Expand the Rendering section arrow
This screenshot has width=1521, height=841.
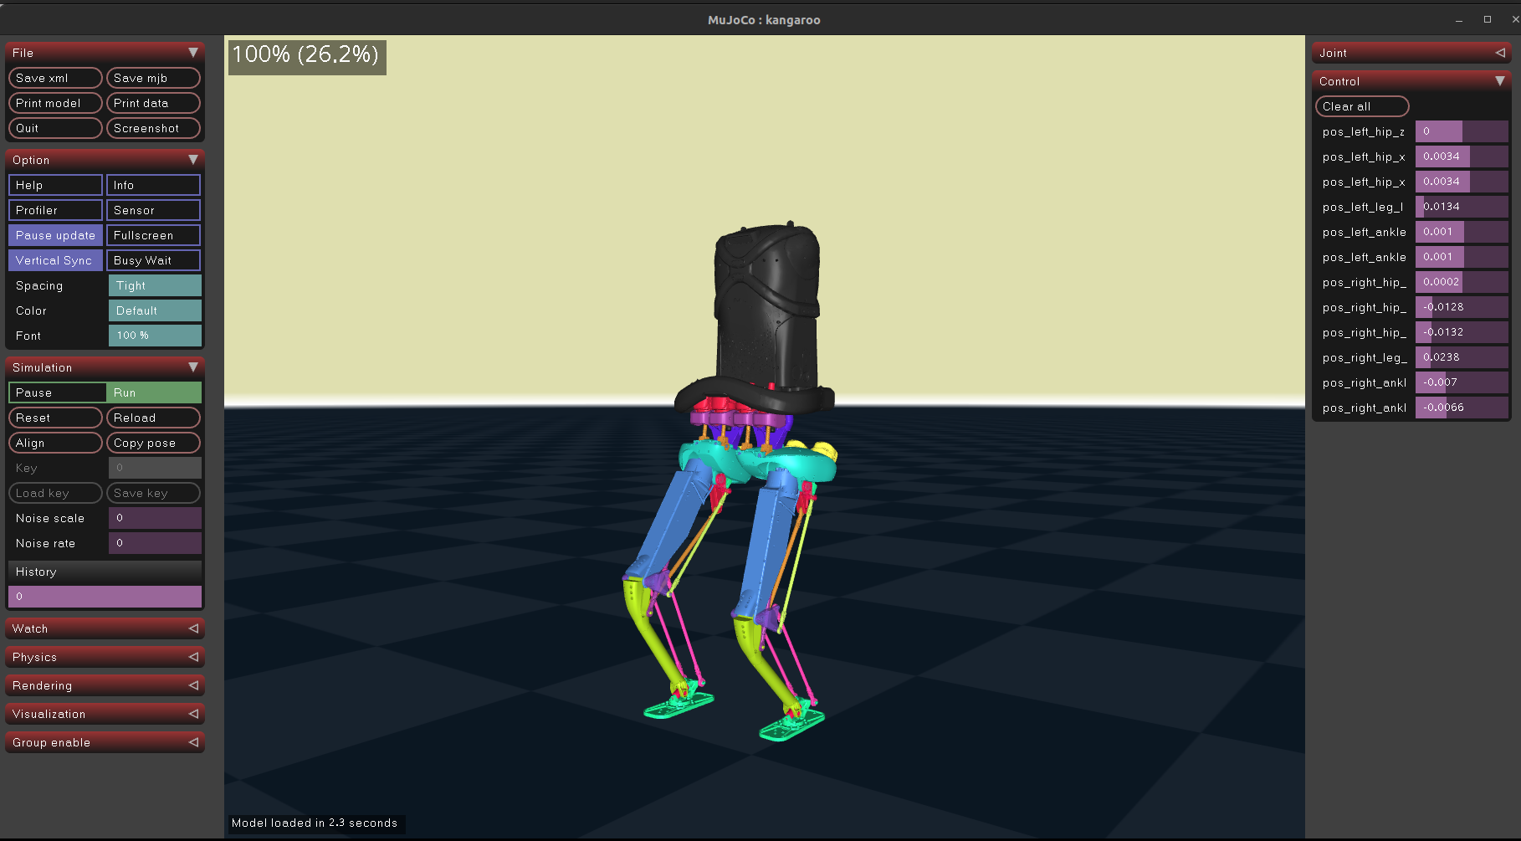point(193,685)
